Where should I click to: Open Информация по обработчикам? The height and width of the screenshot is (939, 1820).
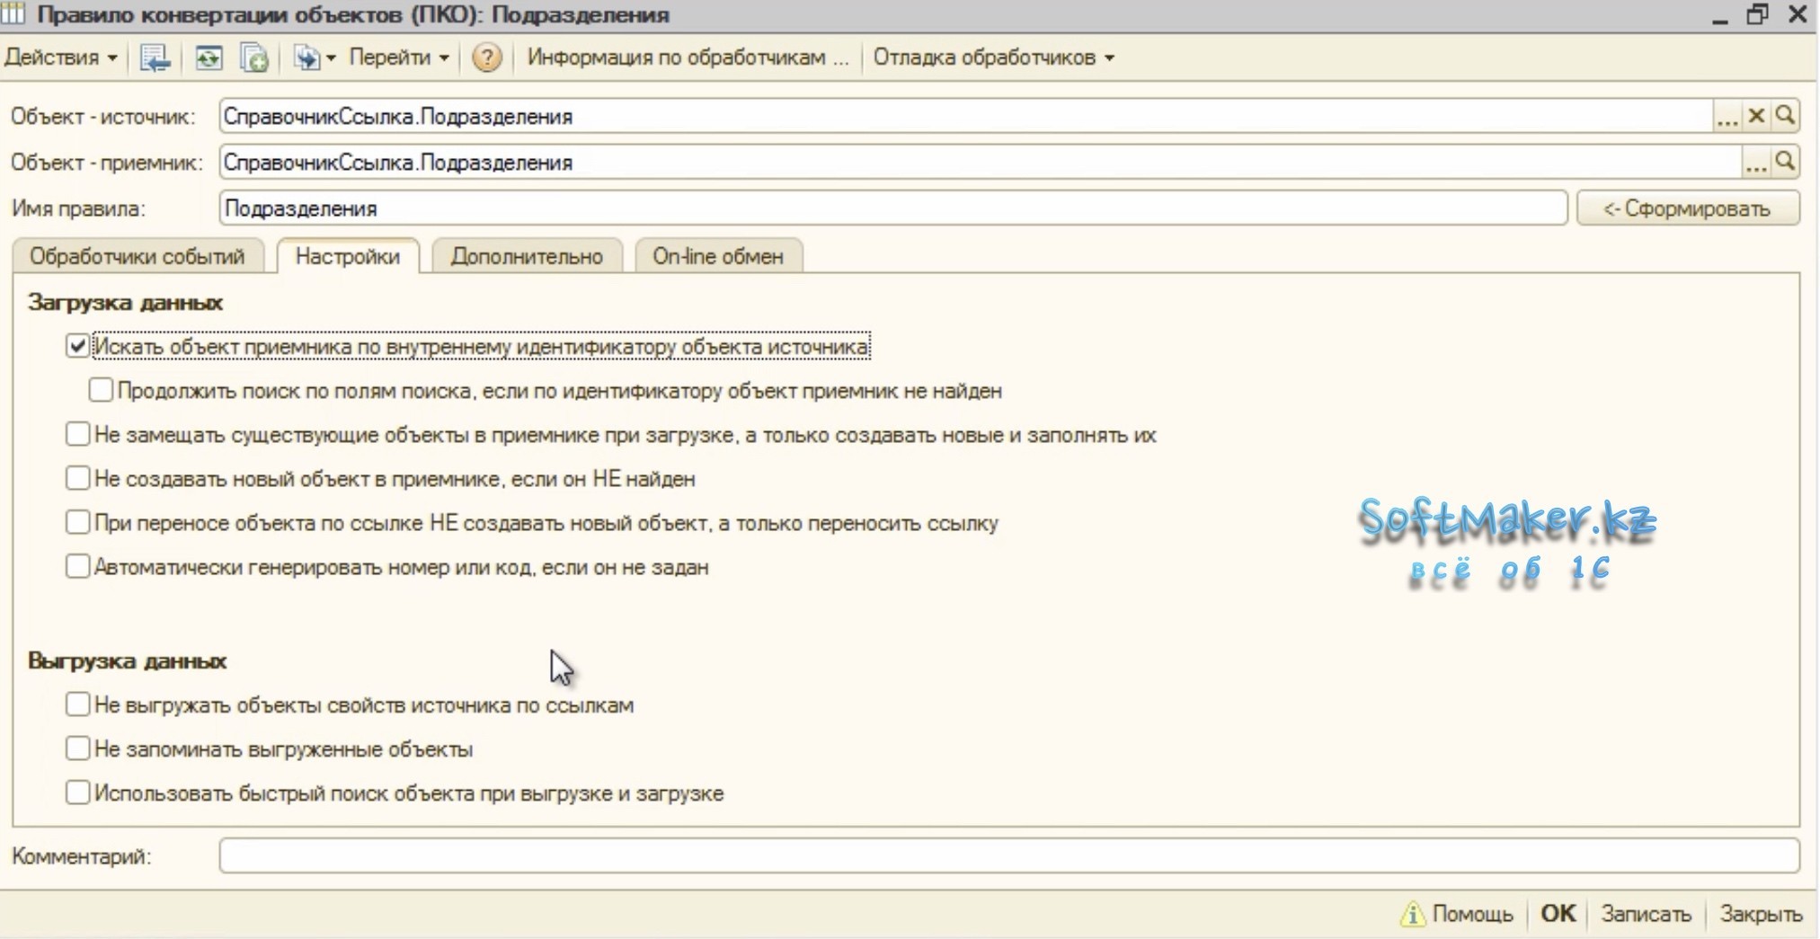(688, 58)
